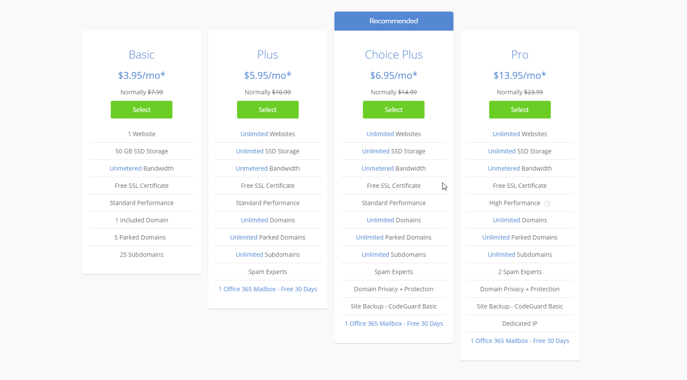Click Unlimited SSD Storage in Choice Plus
This screenshot has width=687, height=380.
click(x=393, y=151)
